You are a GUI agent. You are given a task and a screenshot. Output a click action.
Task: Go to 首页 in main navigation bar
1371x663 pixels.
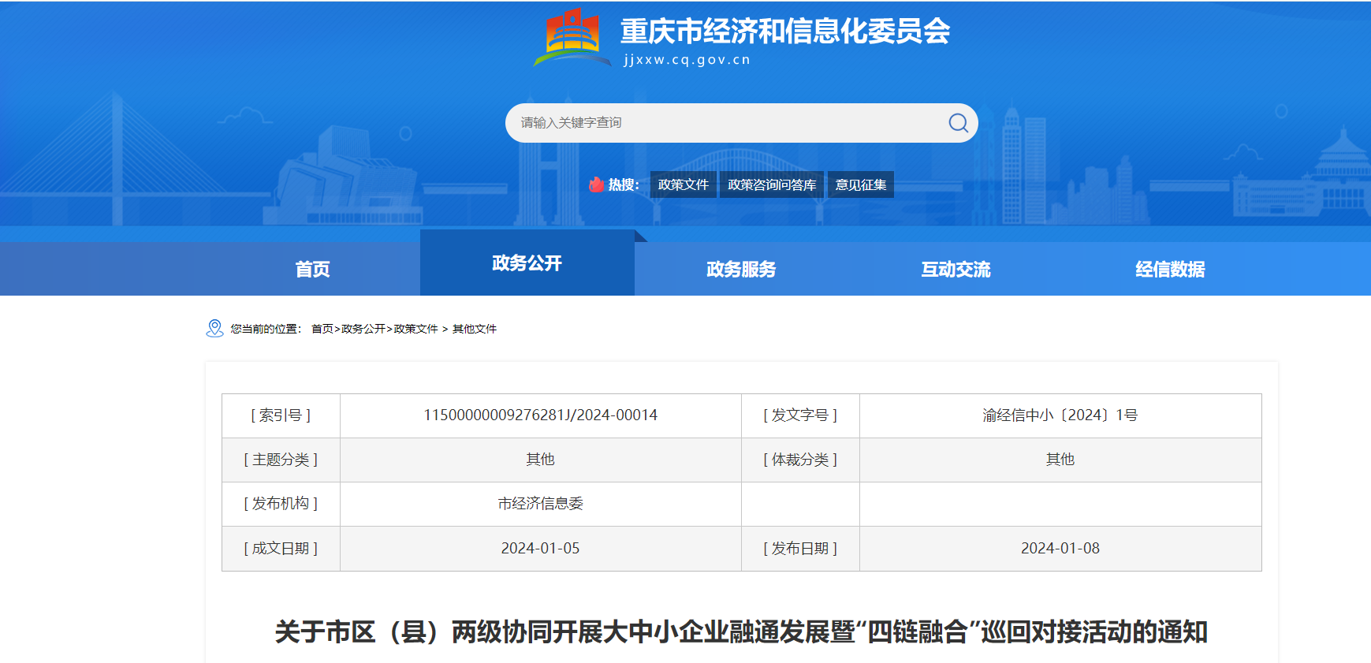click(312, 270)
